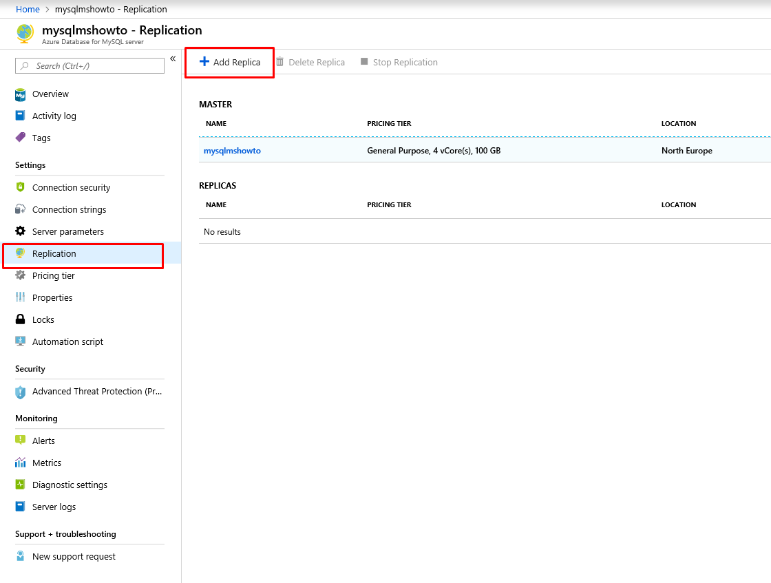Click the North Europe location cell
Image resolution: width=771 pixels, height=583 pixels.
(687, 151)
